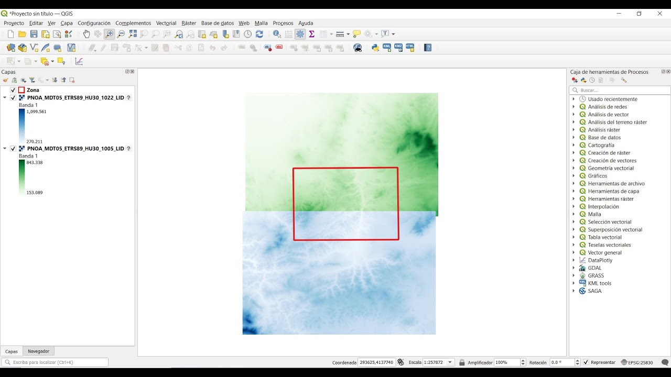Click the Rotación stepper up arrow
The height and width of the screenshot is (377, 671).
tap(578, 361)
